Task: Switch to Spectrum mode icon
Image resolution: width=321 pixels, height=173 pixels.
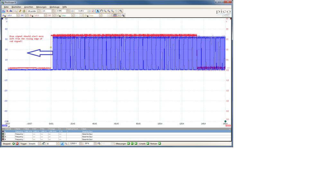Action: coord(11,11)
